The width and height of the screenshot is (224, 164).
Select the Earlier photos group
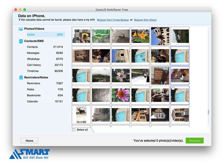31,35
